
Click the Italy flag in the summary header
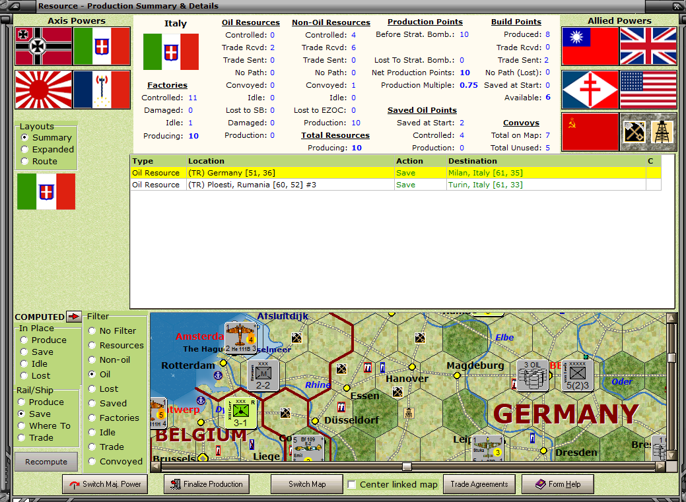(x=170, y=51)
